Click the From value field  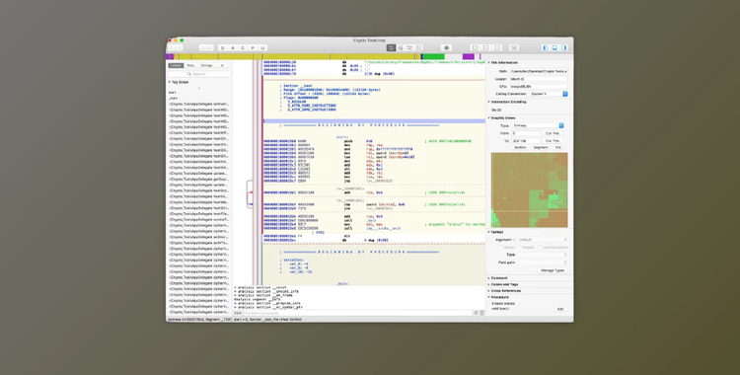(x=526, y=133)
